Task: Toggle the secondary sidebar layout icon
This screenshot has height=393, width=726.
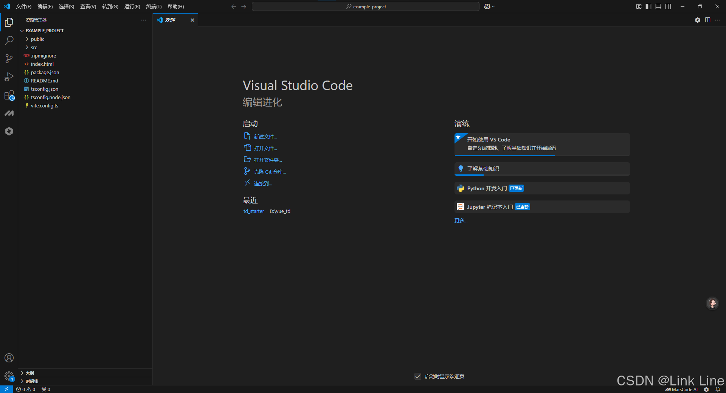Action: pos(668,6)
